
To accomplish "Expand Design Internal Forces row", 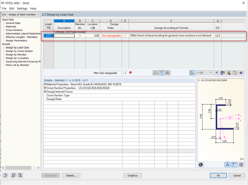I will [x=45, y=92].
